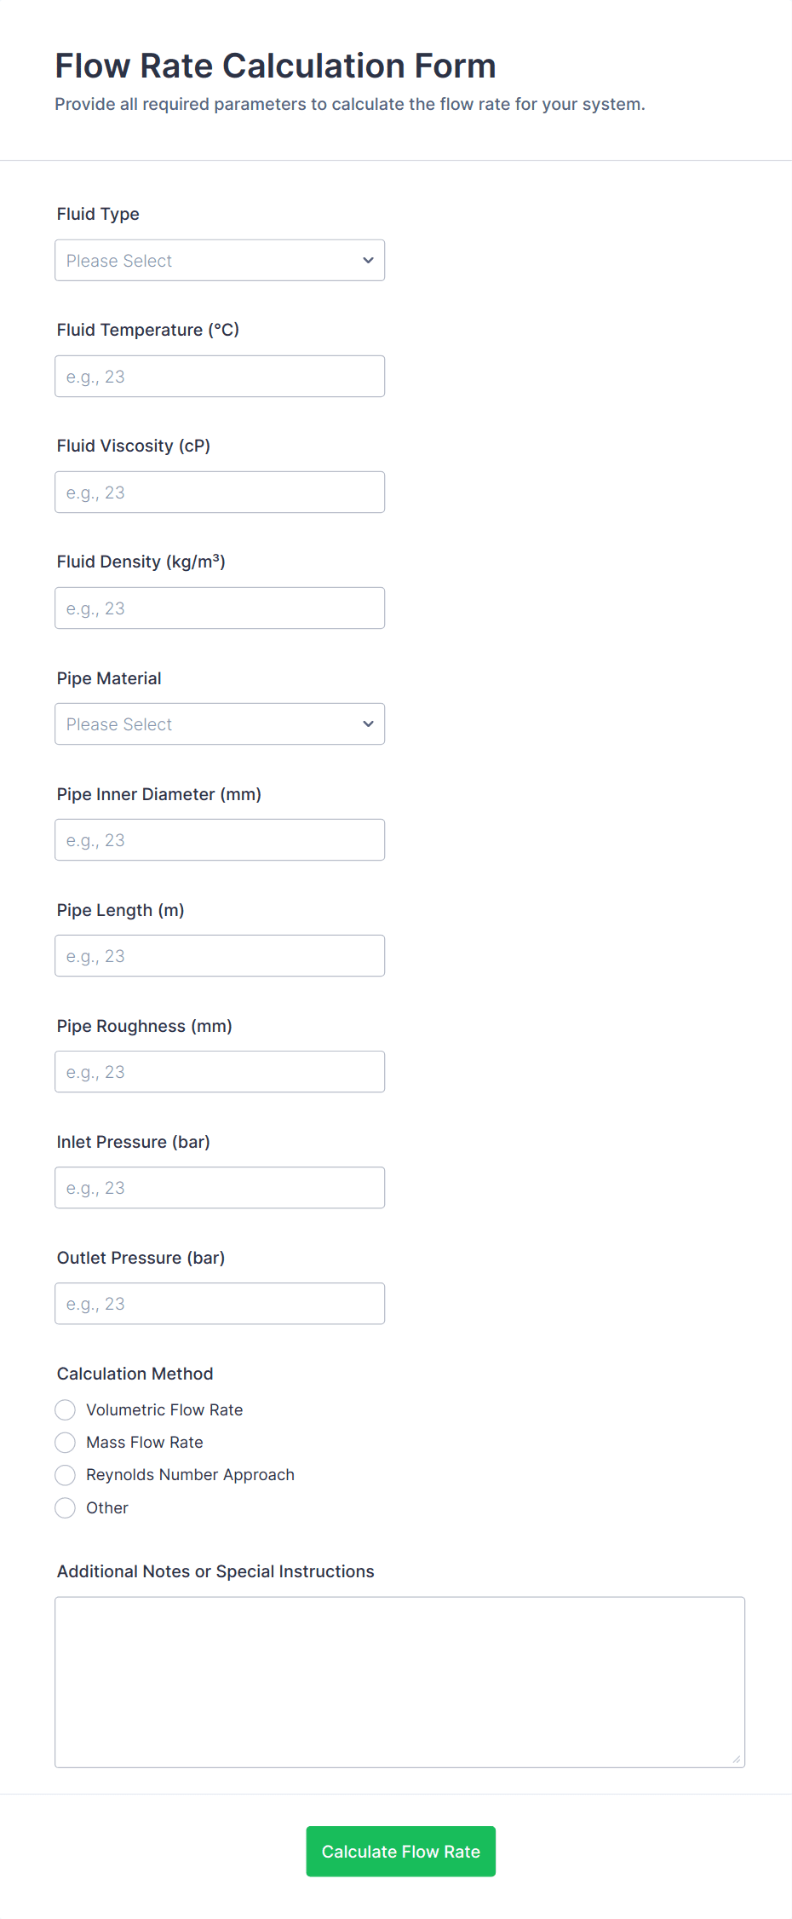
Task: Pick the Other calculation method
Action: click(x=66, y=1508)
